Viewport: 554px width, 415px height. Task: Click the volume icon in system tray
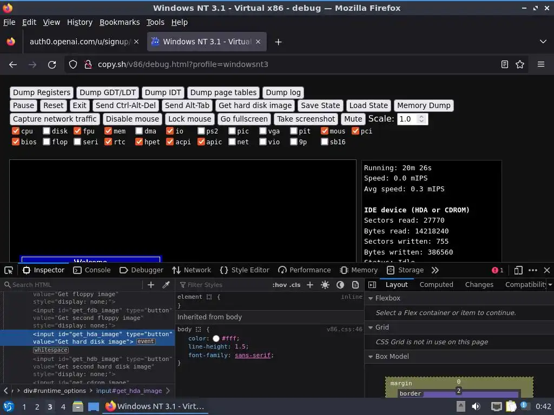tap(476, 406)
